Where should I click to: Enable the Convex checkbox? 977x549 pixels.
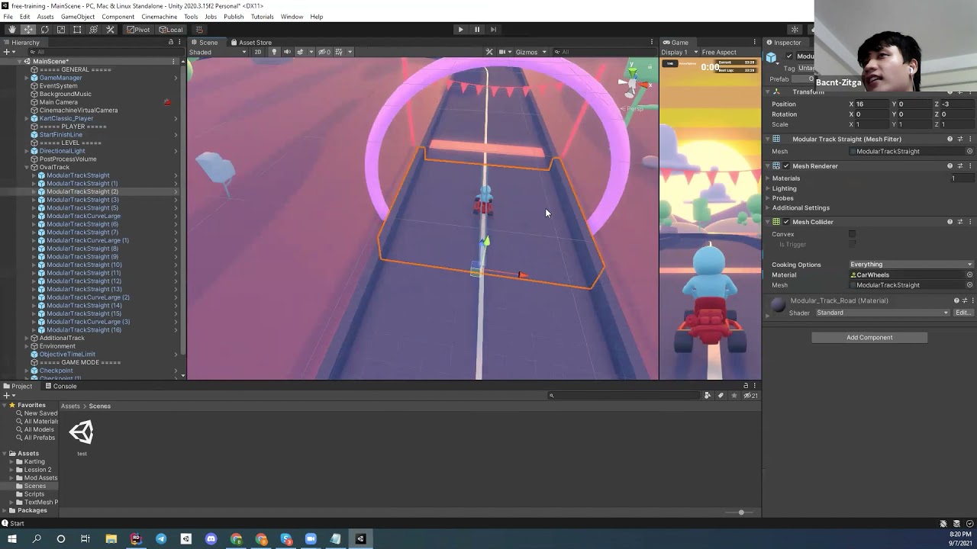click(x=852, y=234)
